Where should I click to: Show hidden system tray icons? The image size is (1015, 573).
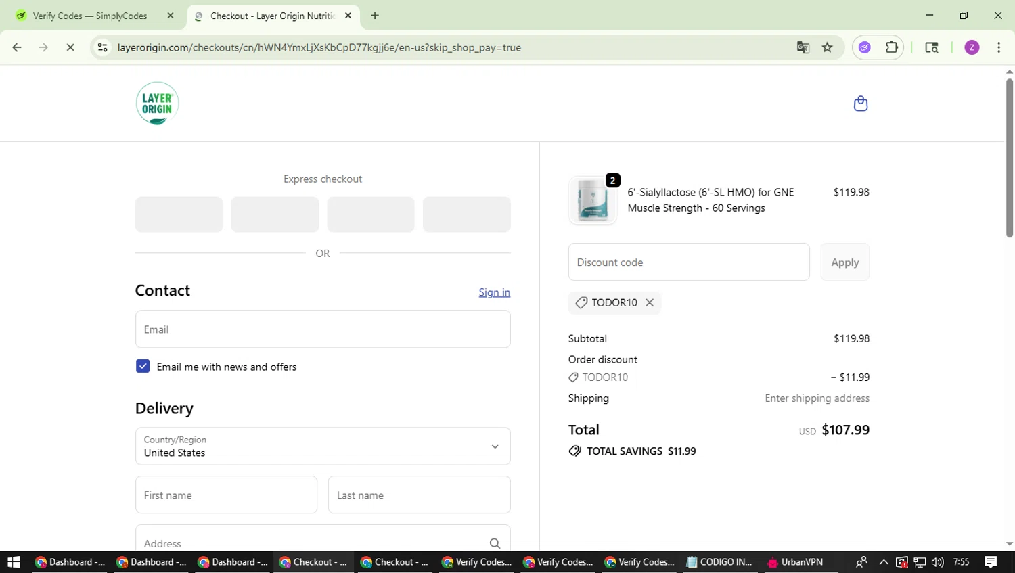click(884, 562)
